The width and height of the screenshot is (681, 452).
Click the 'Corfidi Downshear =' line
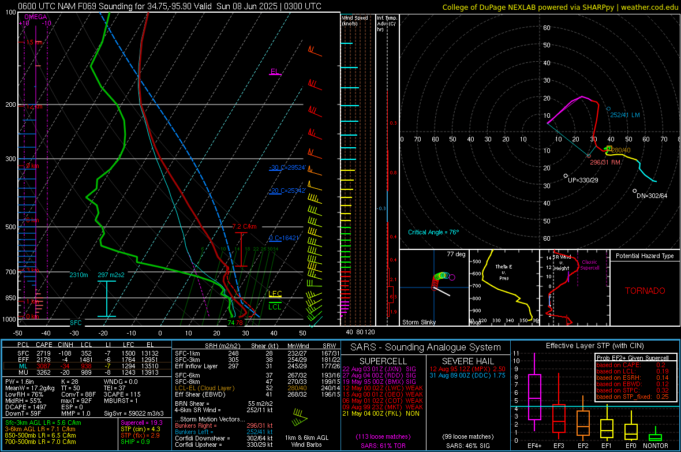[x=224, y=438]
